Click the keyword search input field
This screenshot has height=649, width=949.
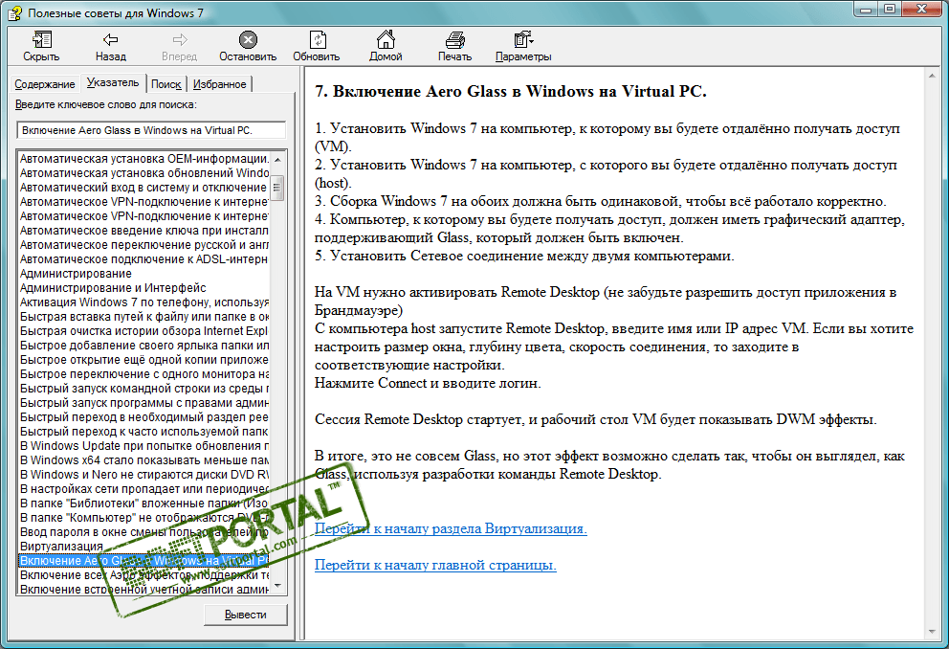(x=151, y=130)
